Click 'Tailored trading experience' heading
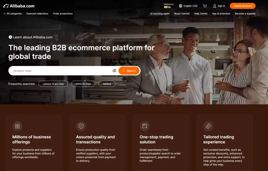The width and height of the screenshot is (268, 171). (x=219, y=139)
